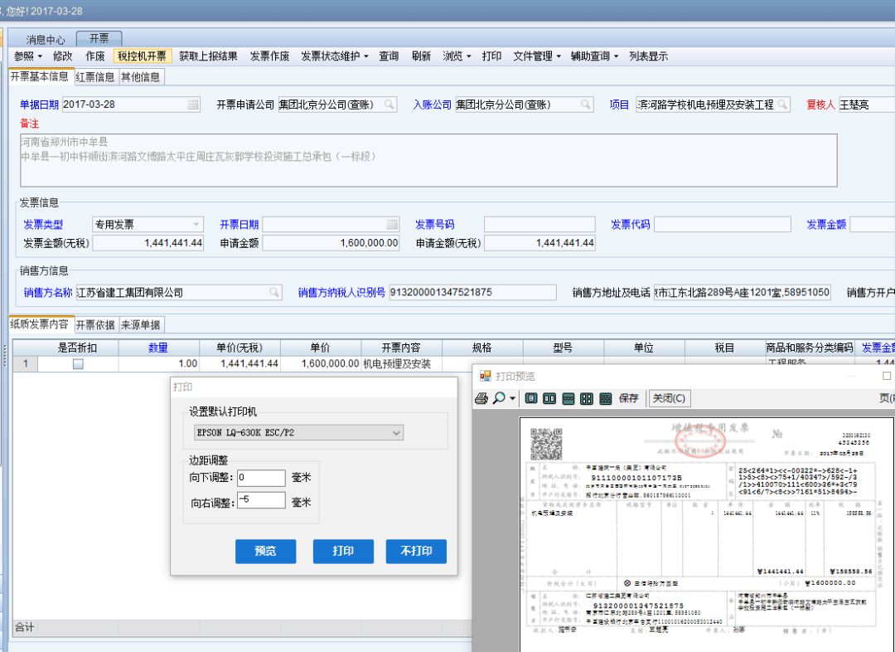Click the 单价(无税) column header
This screenshot has height=652, width=895.
point(239,348)
